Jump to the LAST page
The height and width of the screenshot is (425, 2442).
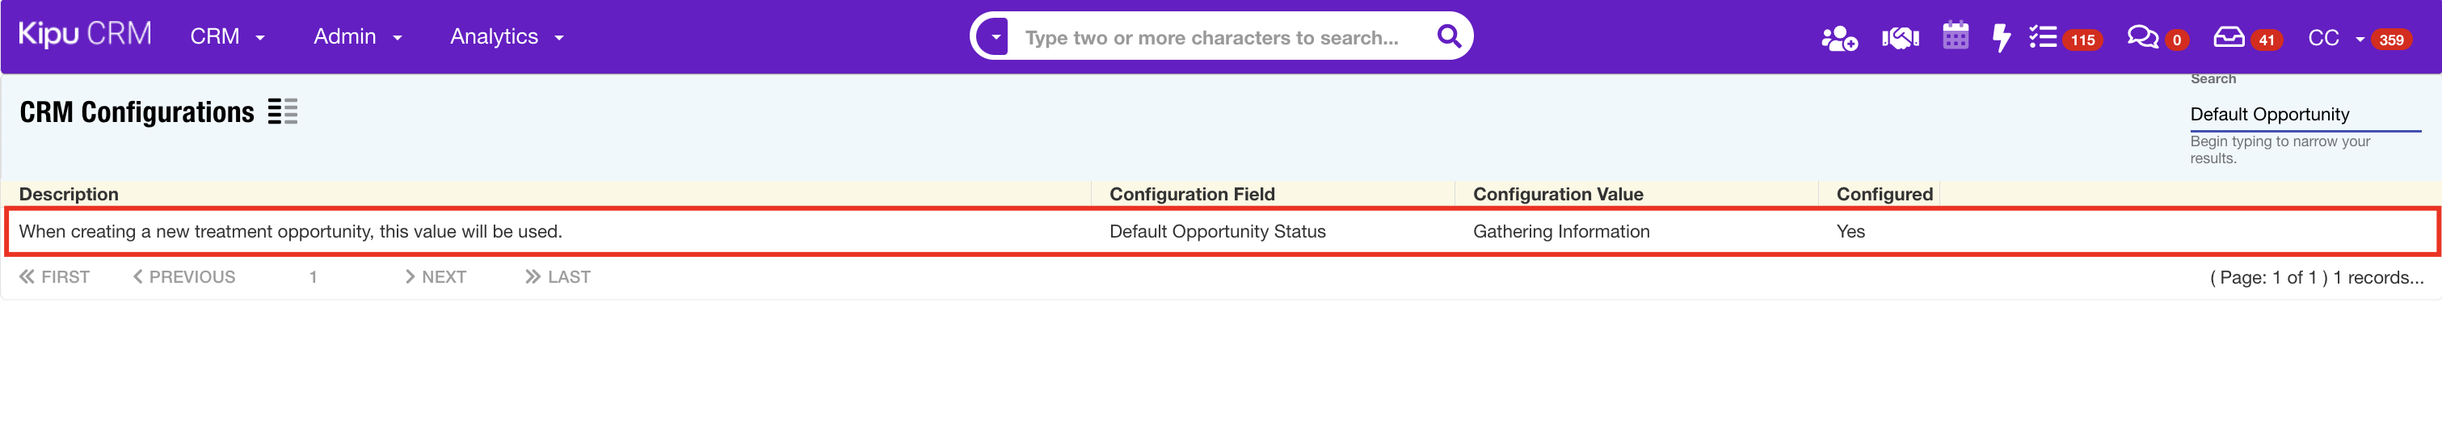(558, 277)
